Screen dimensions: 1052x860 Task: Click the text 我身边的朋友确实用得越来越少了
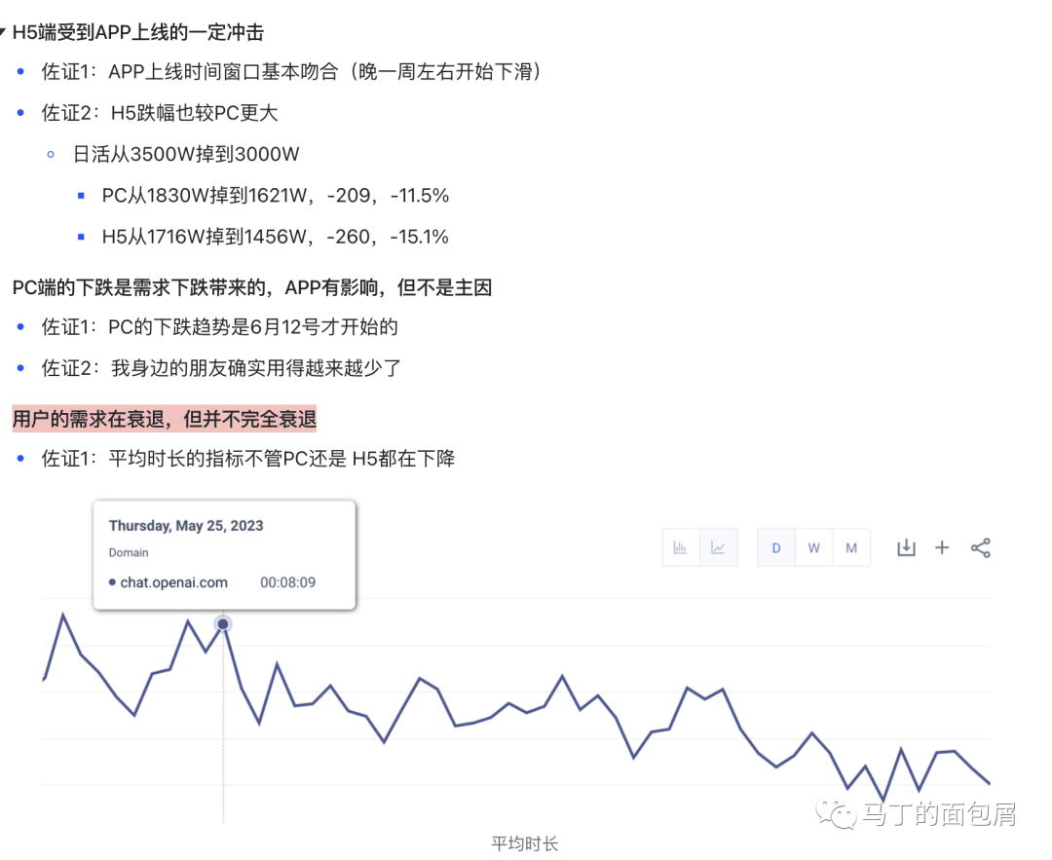click(255, 368)
